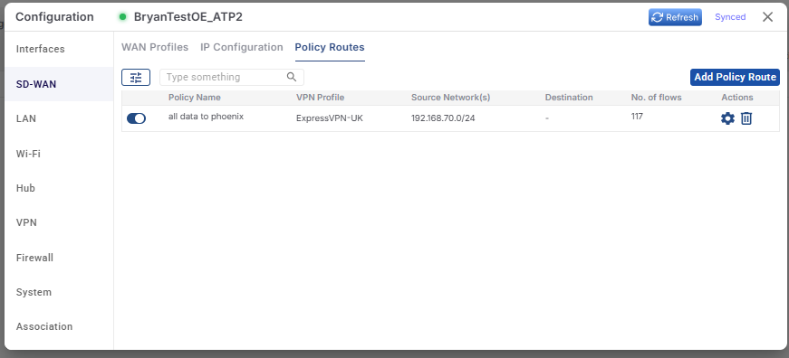
Task: Click the Source Network(s) column header
Action: (450, 98)
